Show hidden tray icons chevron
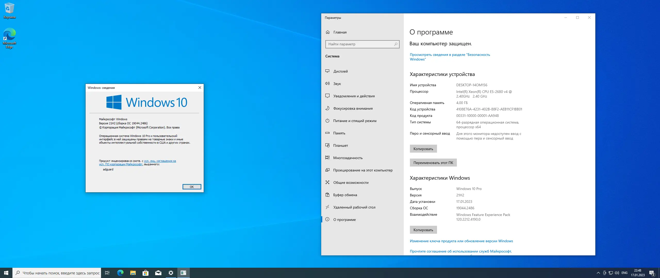This screenshot has height=278, width=660. (x=598, y=273)
